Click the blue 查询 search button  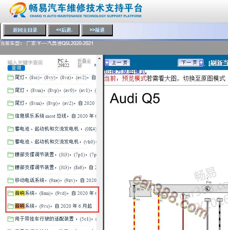pos(16,68)
